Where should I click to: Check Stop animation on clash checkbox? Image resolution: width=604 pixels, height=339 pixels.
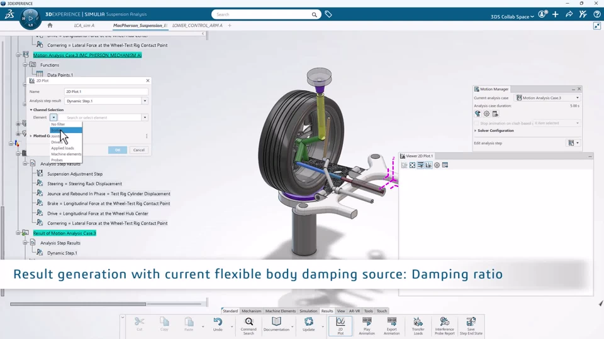click(476, 123)
